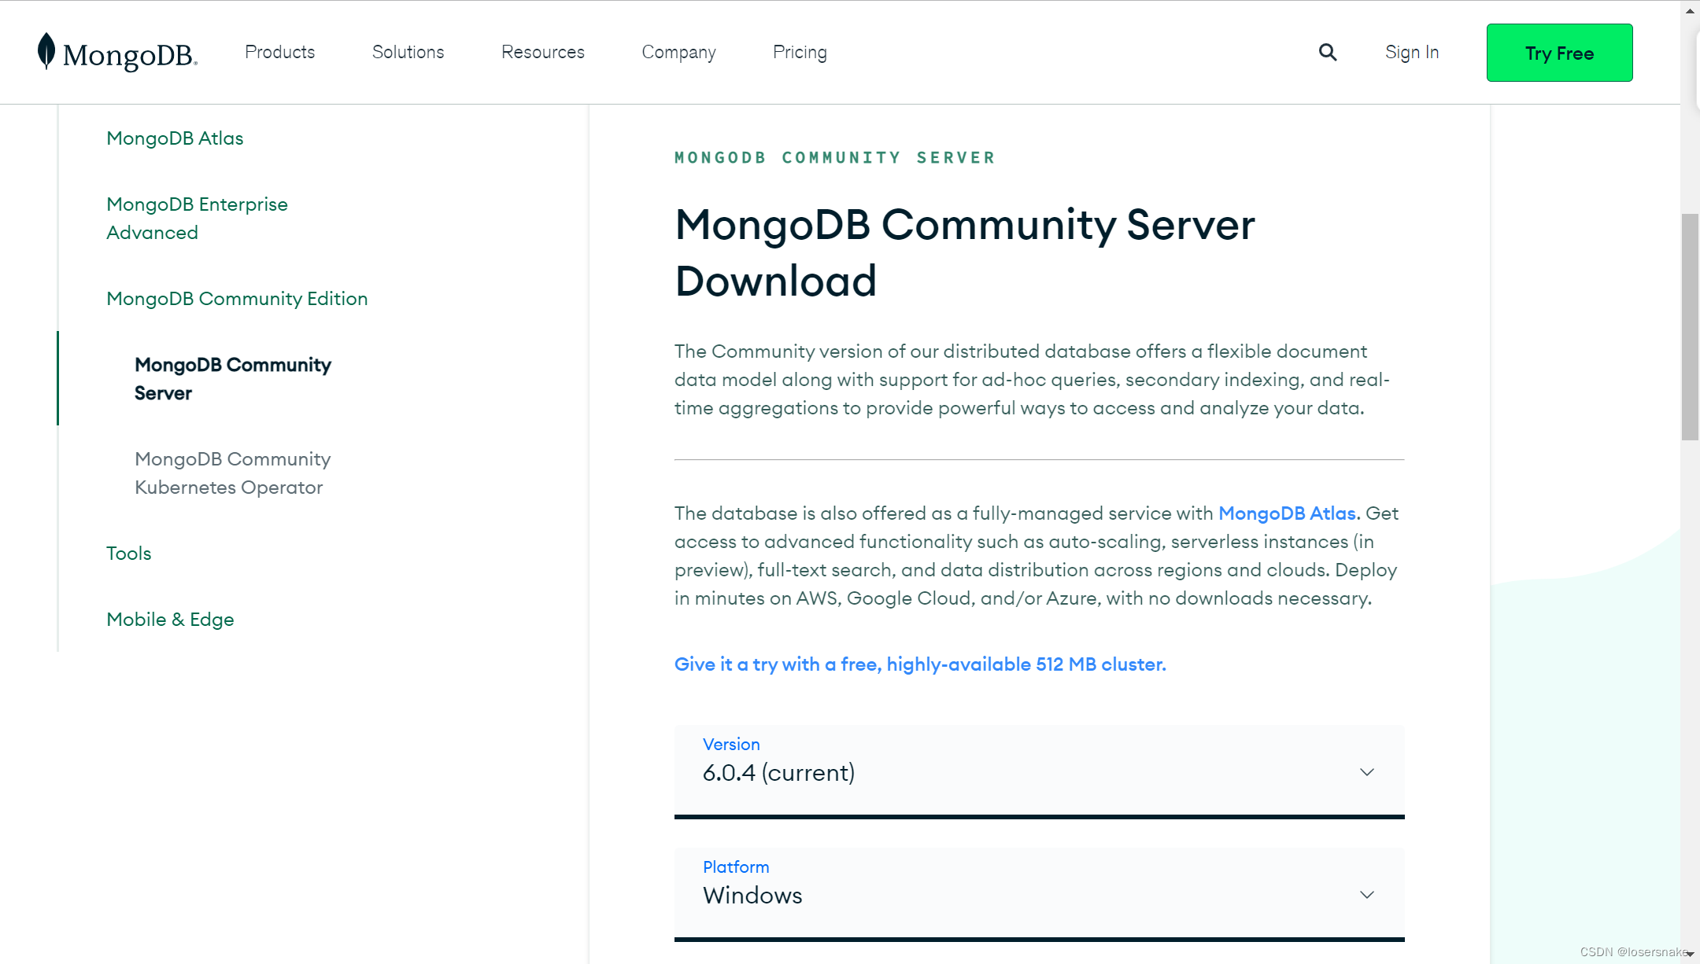Open MongoDB Community Edition section

pos(237,299)
